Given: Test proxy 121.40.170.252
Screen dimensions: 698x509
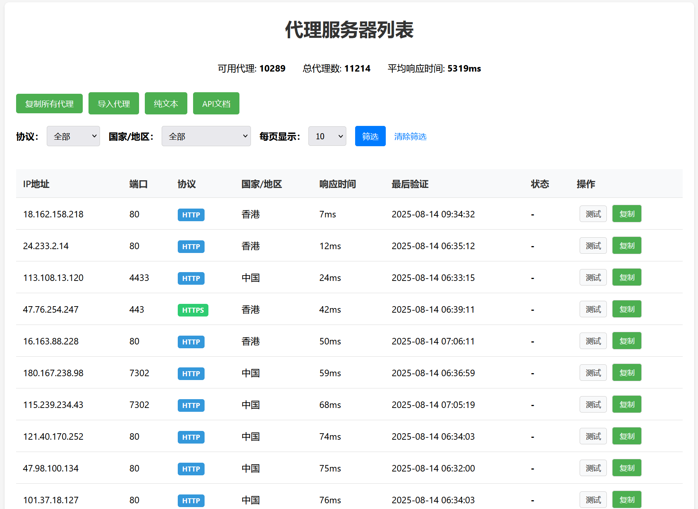Looking at the screenshot, I should pyautogui.click(x=593, y=436).
